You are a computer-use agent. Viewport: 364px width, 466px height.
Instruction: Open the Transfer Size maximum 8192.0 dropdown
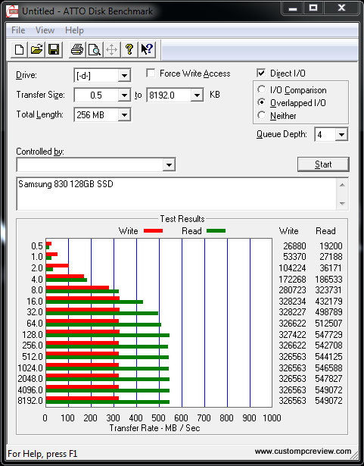(197, 95)
